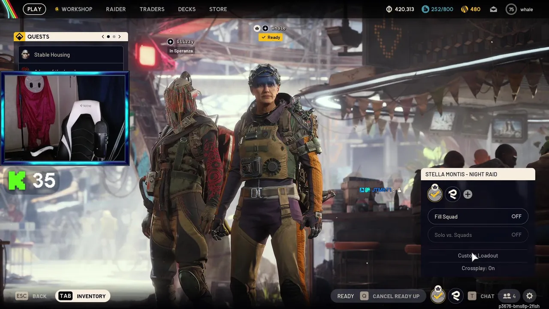Go to next quest page arrow
The image size is (549, 309).
tap(120, 36)
